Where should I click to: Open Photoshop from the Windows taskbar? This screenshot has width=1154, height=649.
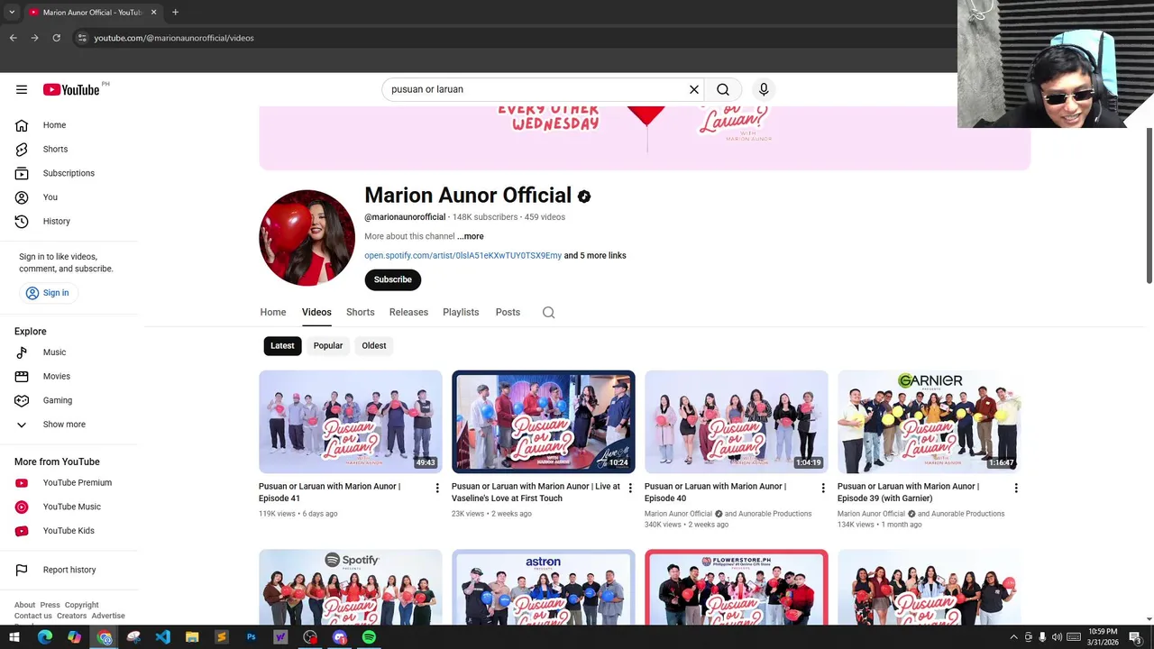tap(251, 637)
